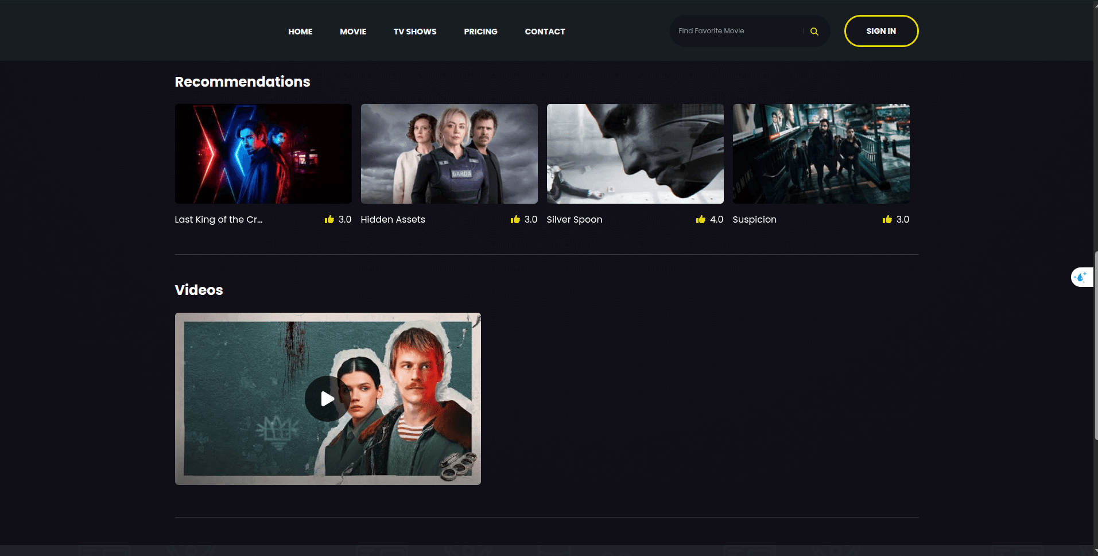Open the Silver Spoon title link
The width and height of the screenshot is (1098, 556).
574,219
